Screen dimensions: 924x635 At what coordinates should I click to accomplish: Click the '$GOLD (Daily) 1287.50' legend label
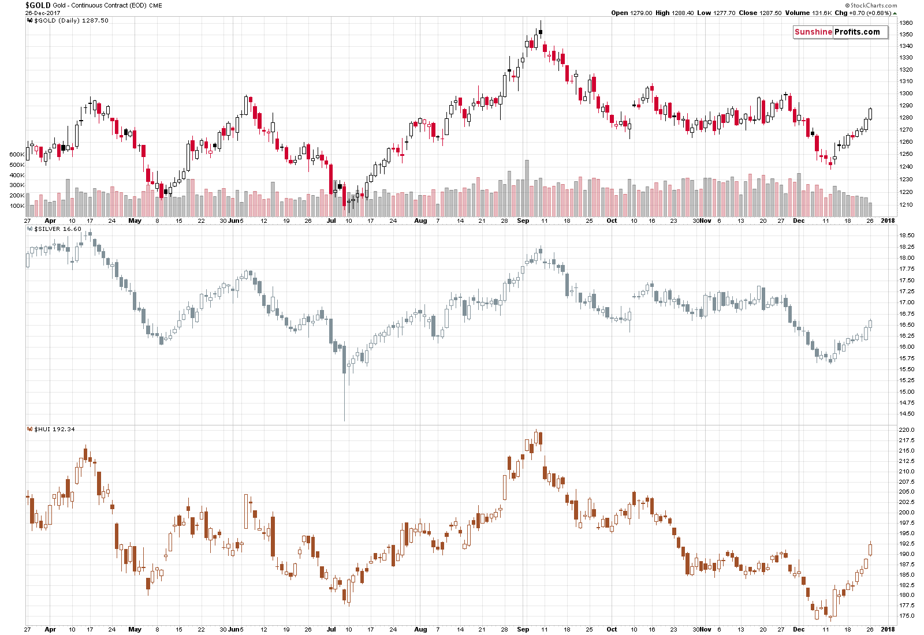point(71,20)
